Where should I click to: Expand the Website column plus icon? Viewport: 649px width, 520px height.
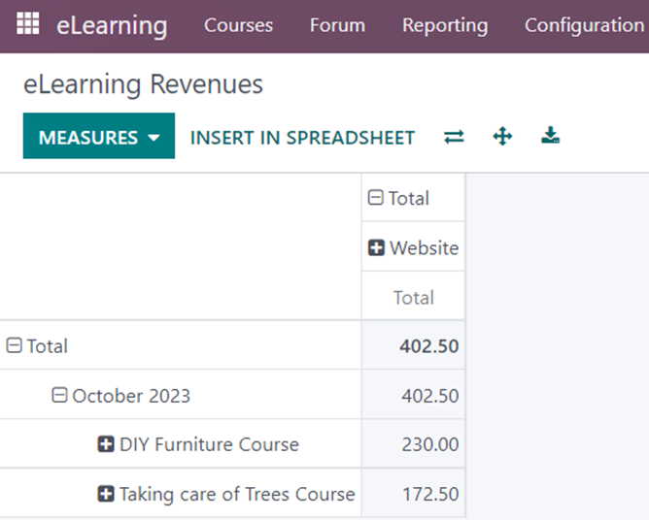coord(377,248)
